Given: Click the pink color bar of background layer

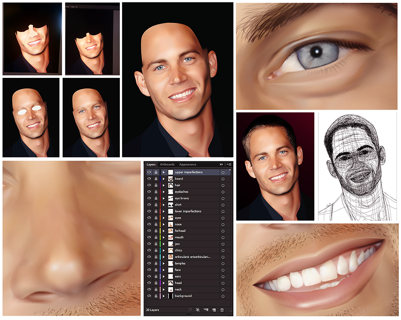Looking at the screenshot, I should point(160,296).
